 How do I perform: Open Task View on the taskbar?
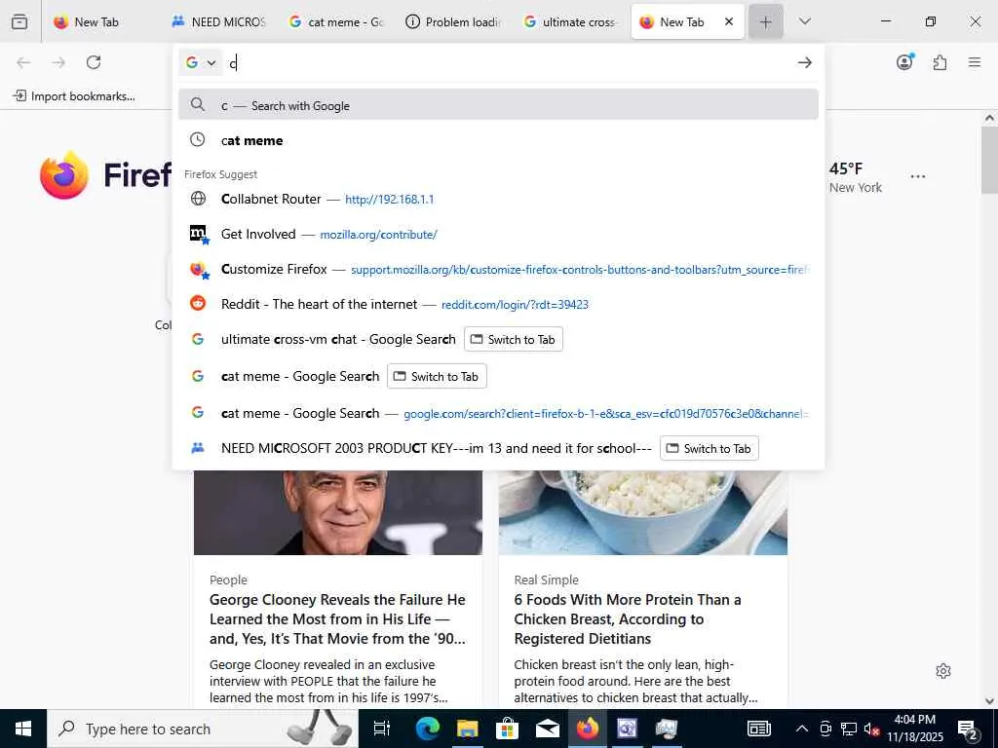coord(382,729)
